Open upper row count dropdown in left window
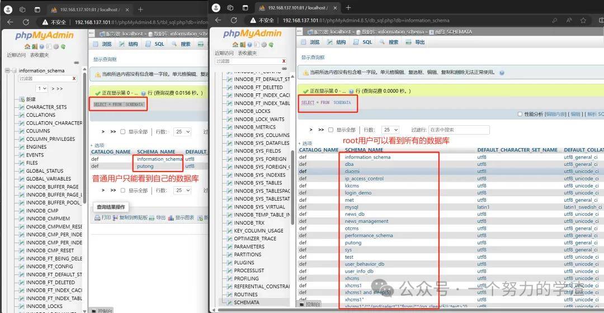604x313 pixels. pyautogui.click(x=182, y=132)
